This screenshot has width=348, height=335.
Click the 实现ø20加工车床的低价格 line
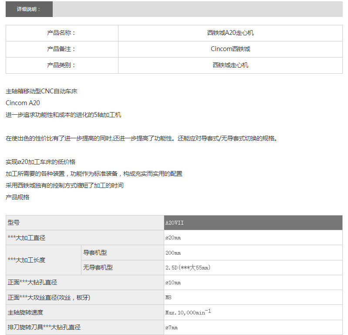coord(41,162)
